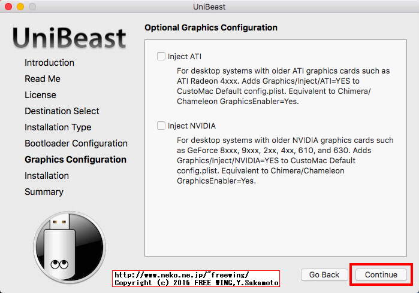
Task: Enable the Inject NVIDIA checkbox
Action: (x=161, y=126)
